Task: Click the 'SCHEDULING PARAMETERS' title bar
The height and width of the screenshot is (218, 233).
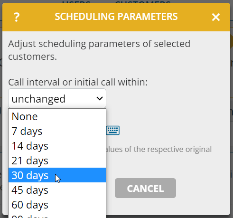Action: [x=116, y=17]
